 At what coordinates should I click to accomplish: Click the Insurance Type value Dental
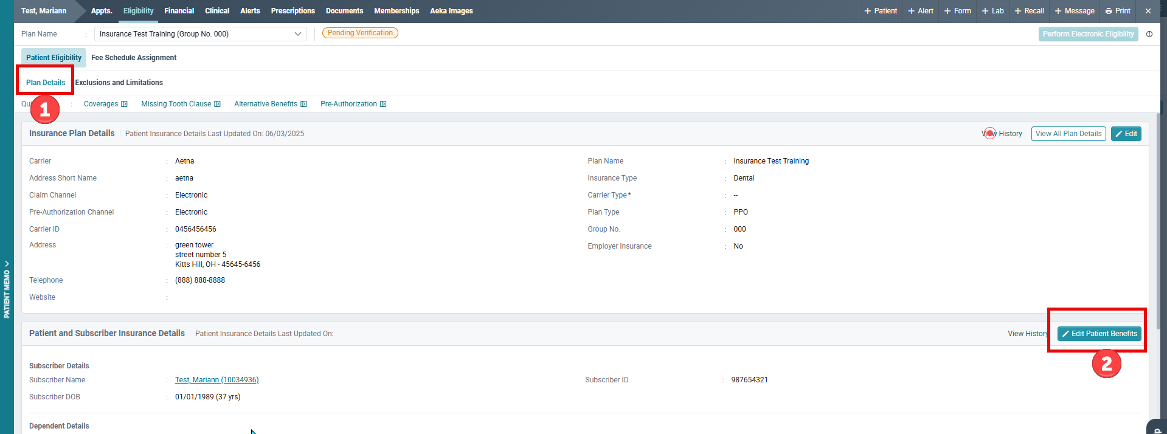tap(744, 178)
